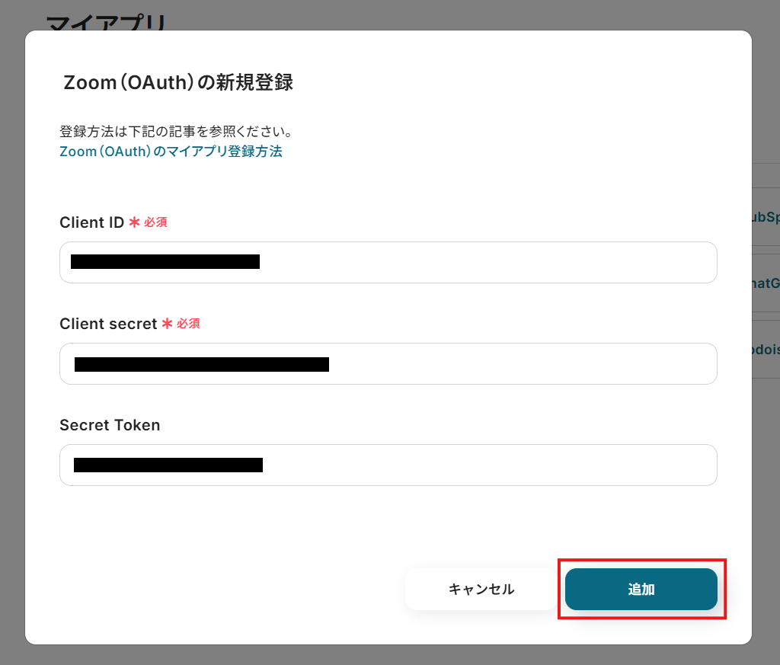
Task: Click the dimmed backdrop below the dialog
Action: click(390, 656)
